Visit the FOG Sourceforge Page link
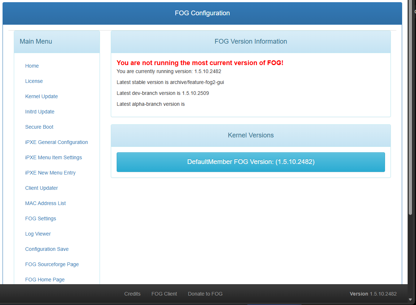416x305 pixels. 52,265
